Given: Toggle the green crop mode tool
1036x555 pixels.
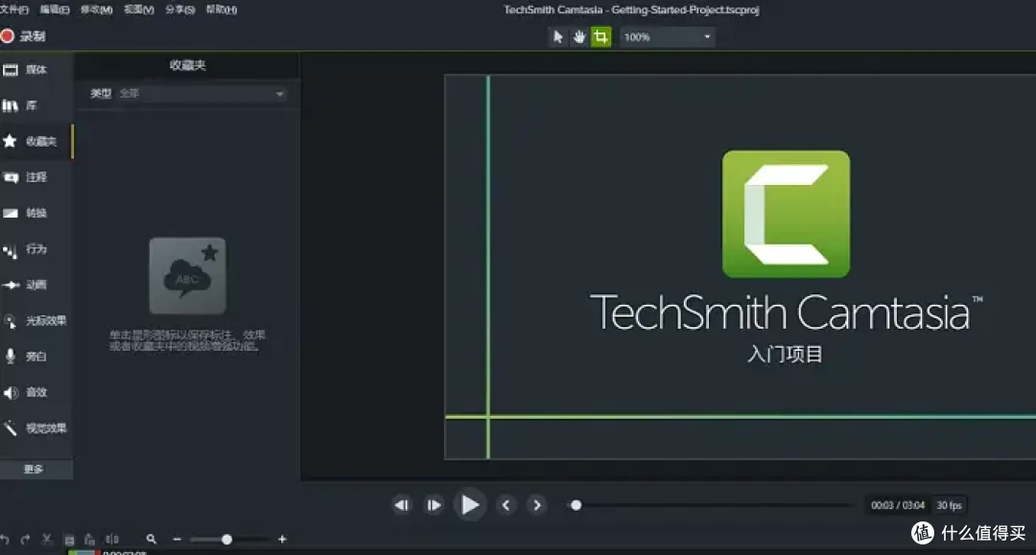Looking at the screenshot, I should (x=600, y=37).
